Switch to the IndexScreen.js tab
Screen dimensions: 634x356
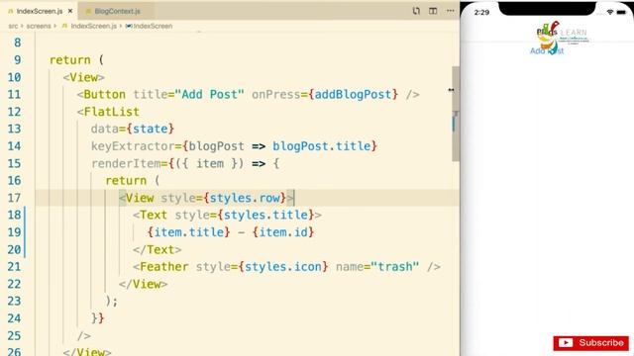pos(39,11)
